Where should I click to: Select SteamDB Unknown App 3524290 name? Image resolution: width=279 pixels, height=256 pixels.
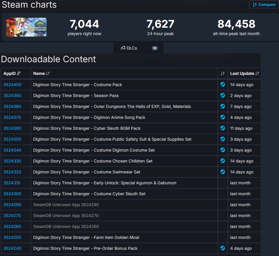pyautogui.click(x=66, y=205)
